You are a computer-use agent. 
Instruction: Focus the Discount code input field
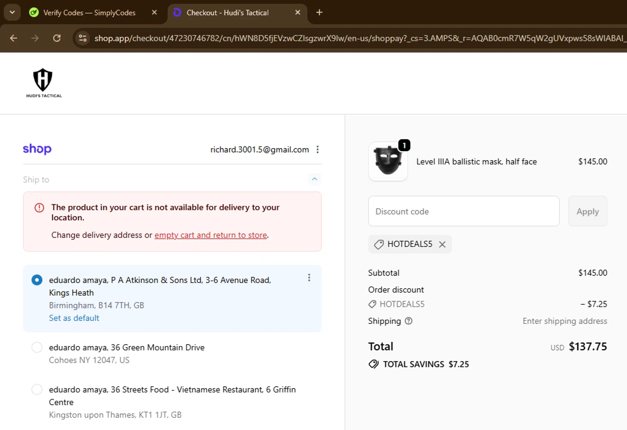tap(464, 211)
